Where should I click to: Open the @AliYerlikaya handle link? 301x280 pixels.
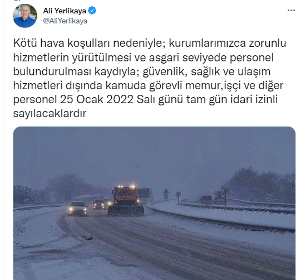tap(65, 21)
